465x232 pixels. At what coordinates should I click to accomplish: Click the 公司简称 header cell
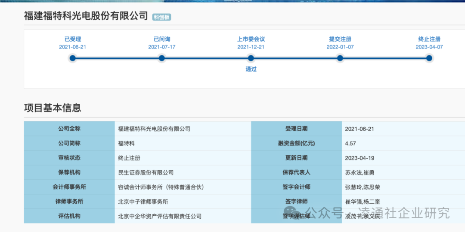click(x=69, y=143)
